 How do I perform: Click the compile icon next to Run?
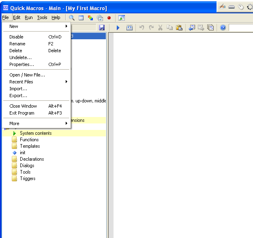click(x=129, y=28)
